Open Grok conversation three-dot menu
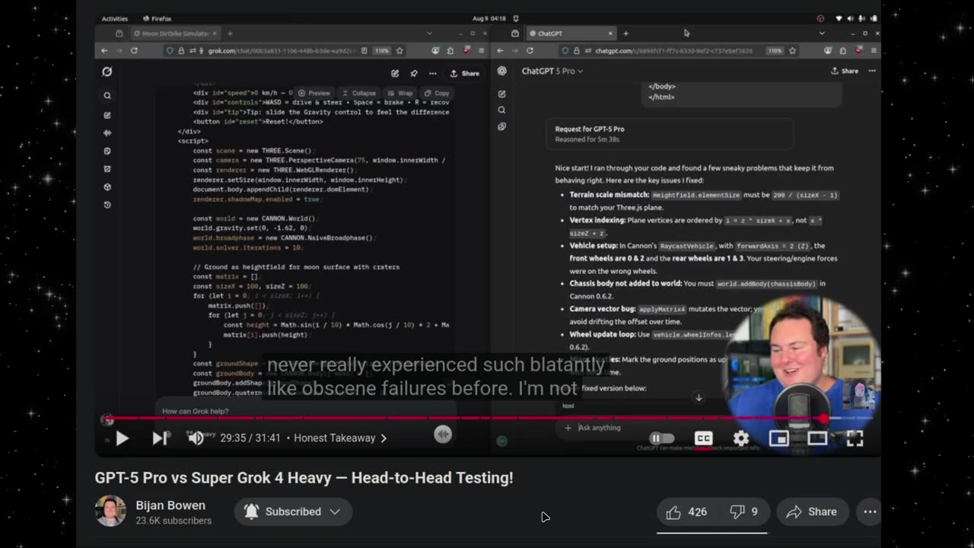 click(433, 74)
